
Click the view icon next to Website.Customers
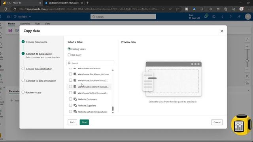pyautogui.click(x=75, y=99)
